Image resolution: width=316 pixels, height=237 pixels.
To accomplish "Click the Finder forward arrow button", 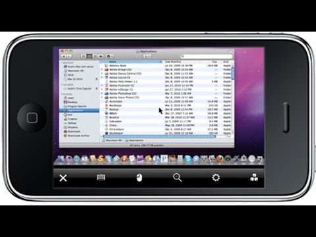I will (x=69, y=57).
